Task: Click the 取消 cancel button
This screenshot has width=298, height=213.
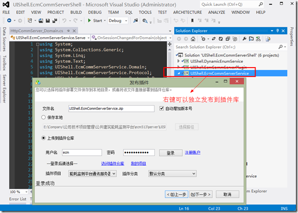Action: 227,194
